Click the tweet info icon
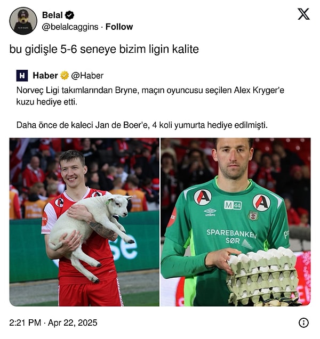 click(x=303, y=323)
